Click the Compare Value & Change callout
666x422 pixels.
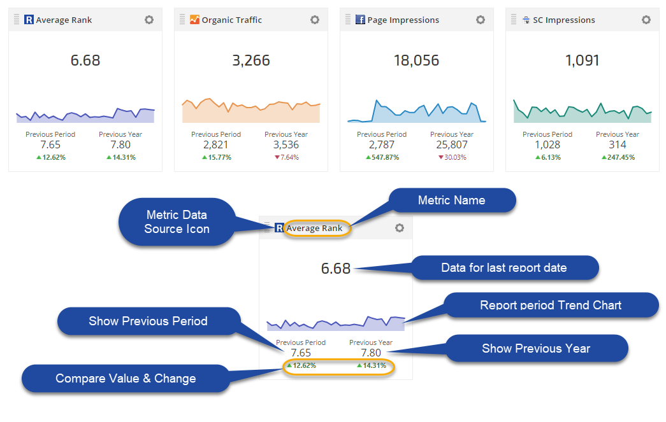(x=126, y=379)
